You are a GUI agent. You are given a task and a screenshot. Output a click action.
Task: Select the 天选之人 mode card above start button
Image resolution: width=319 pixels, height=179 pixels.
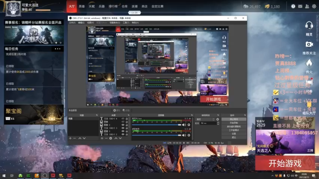[x=285, y=142]
